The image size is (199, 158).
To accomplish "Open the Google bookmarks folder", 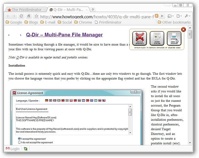I will pyautogui.click(x=14, y=22).
